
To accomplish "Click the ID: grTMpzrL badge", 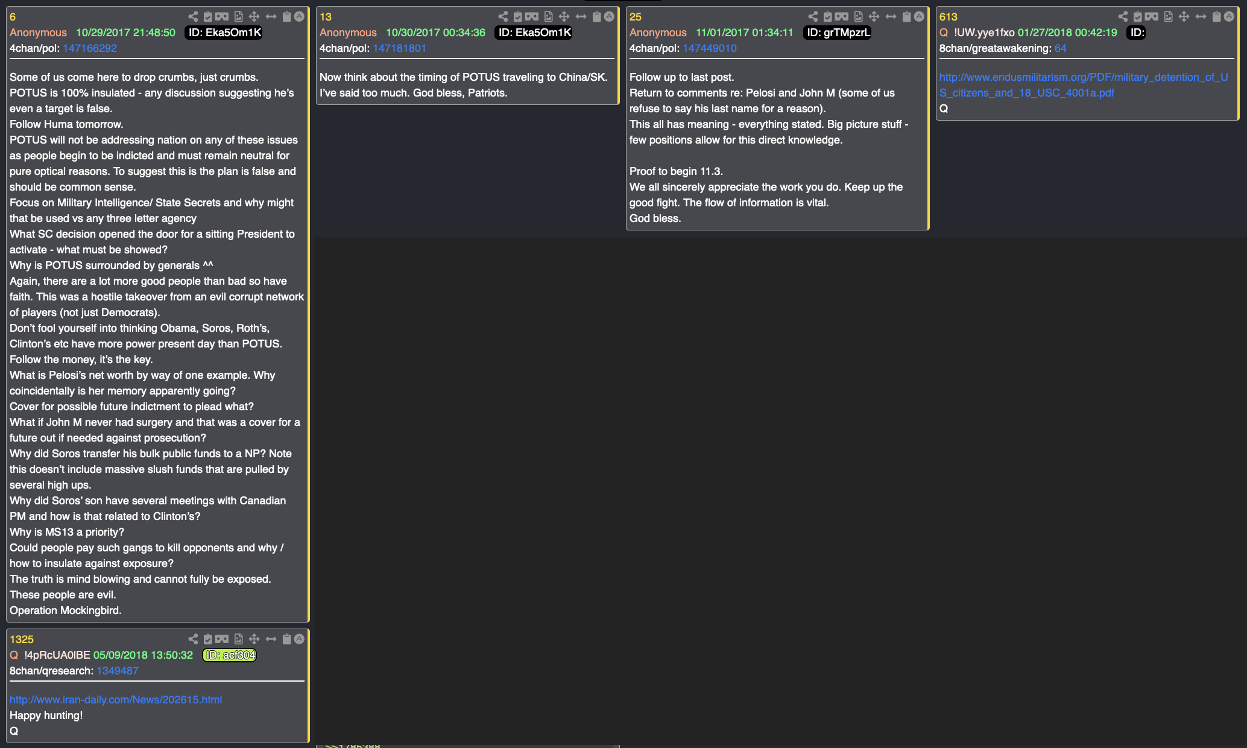I will [x=838, y=33].
